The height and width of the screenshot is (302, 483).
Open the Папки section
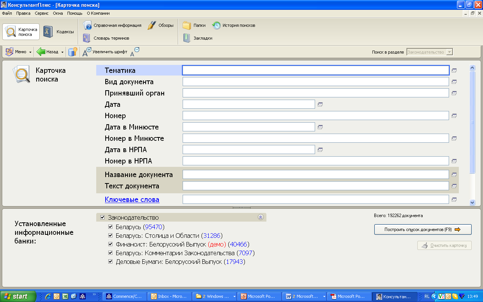[x=194, y=25]
